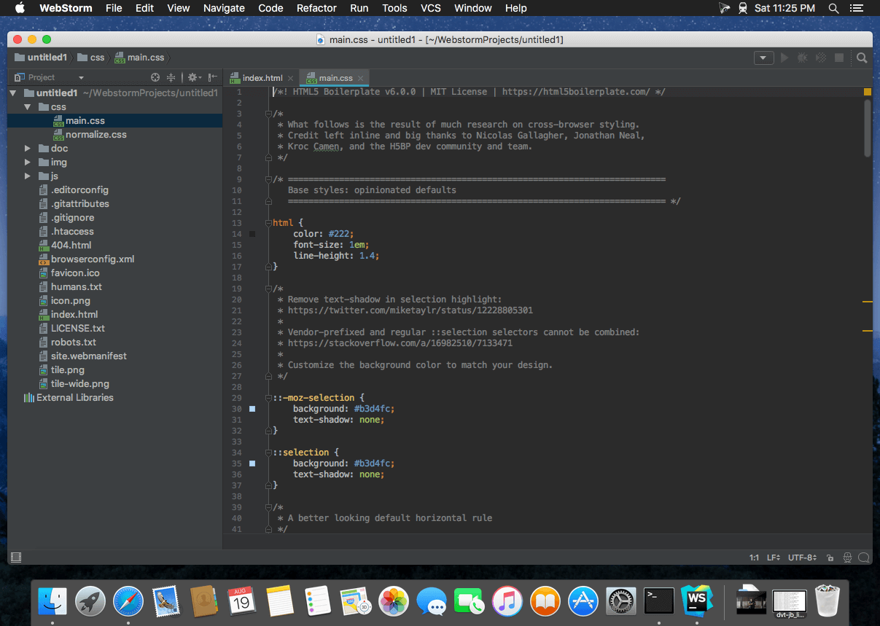Click color swatch on line 35
The width and height of the screenshot is (880, 626).
pos(252,463)
